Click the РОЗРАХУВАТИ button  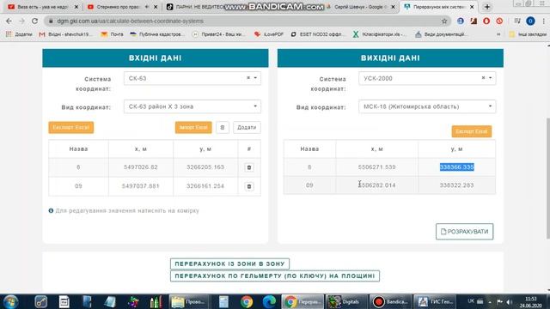click(464, 232)
